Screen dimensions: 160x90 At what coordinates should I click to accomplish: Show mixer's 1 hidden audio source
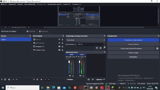(x=70, y=79)
